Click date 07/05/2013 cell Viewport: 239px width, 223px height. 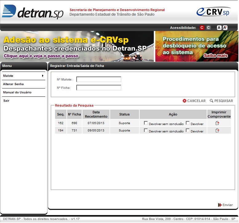tap(96, 123)
